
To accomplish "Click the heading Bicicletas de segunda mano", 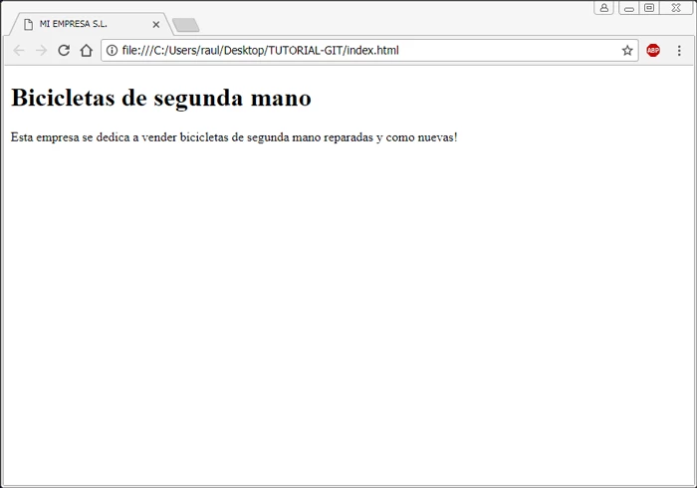I will pos(160,98).
